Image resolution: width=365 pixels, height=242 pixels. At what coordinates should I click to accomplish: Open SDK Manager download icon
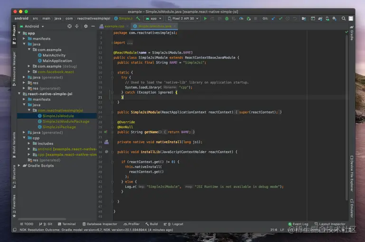point(335,19)
